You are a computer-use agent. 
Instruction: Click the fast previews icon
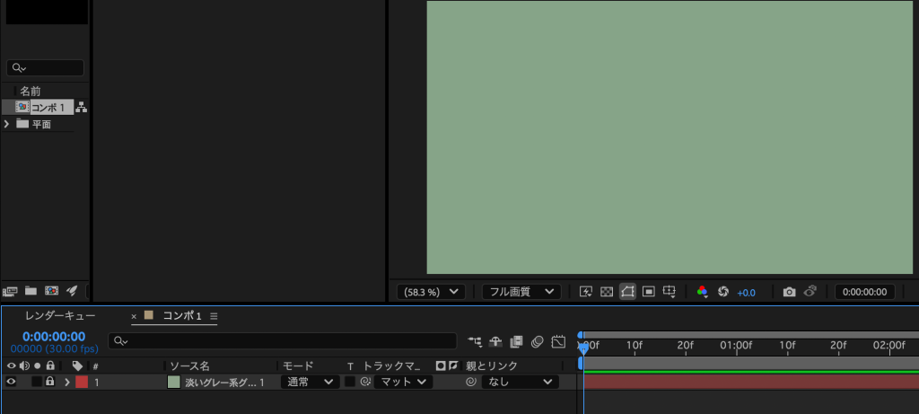586,292
